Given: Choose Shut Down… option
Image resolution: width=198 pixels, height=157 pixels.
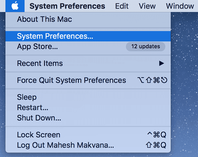Looking at the screenshot, I should 88,118.
